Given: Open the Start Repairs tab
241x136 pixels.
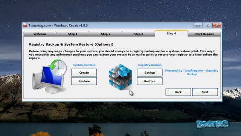Looking at the screenshot, I should (x=204, y=34).
